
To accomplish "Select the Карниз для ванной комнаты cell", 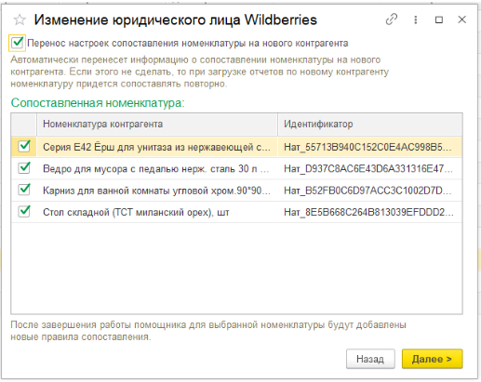I will click(x=156, y=191).
